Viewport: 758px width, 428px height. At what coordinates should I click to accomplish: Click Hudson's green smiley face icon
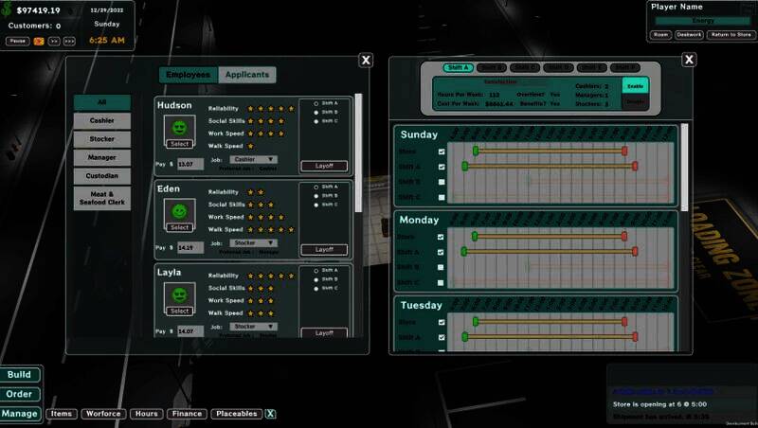pyautogui.click(x=179, y=127)
